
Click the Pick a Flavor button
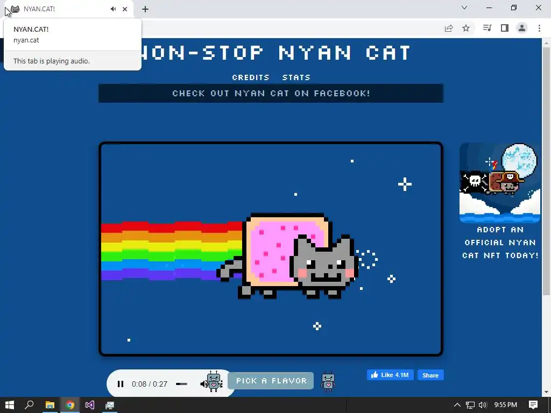click(271, 381)
